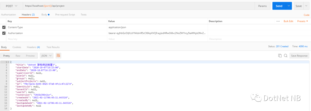Select the Raw view
This screenshot has height=111, width=311.
(x=18, y=56)
